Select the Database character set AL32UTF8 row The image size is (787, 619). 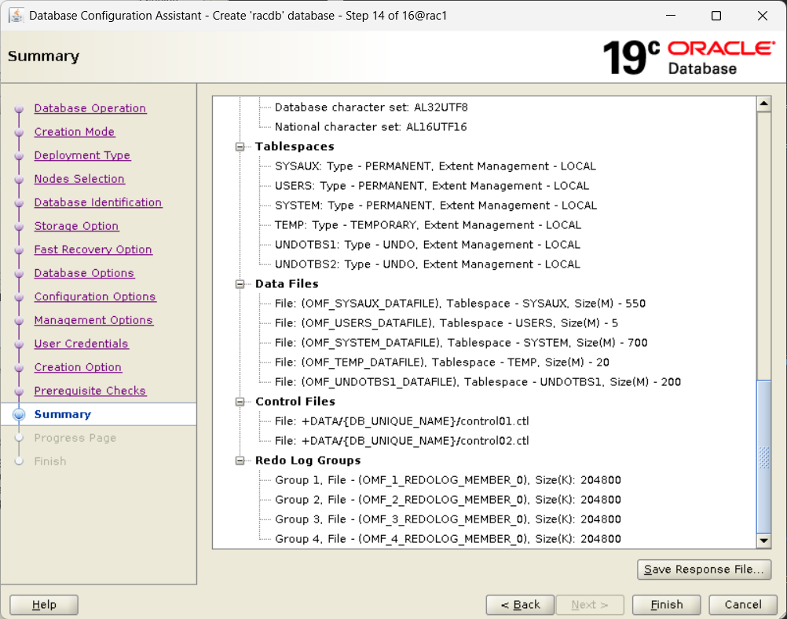point(371,107)
